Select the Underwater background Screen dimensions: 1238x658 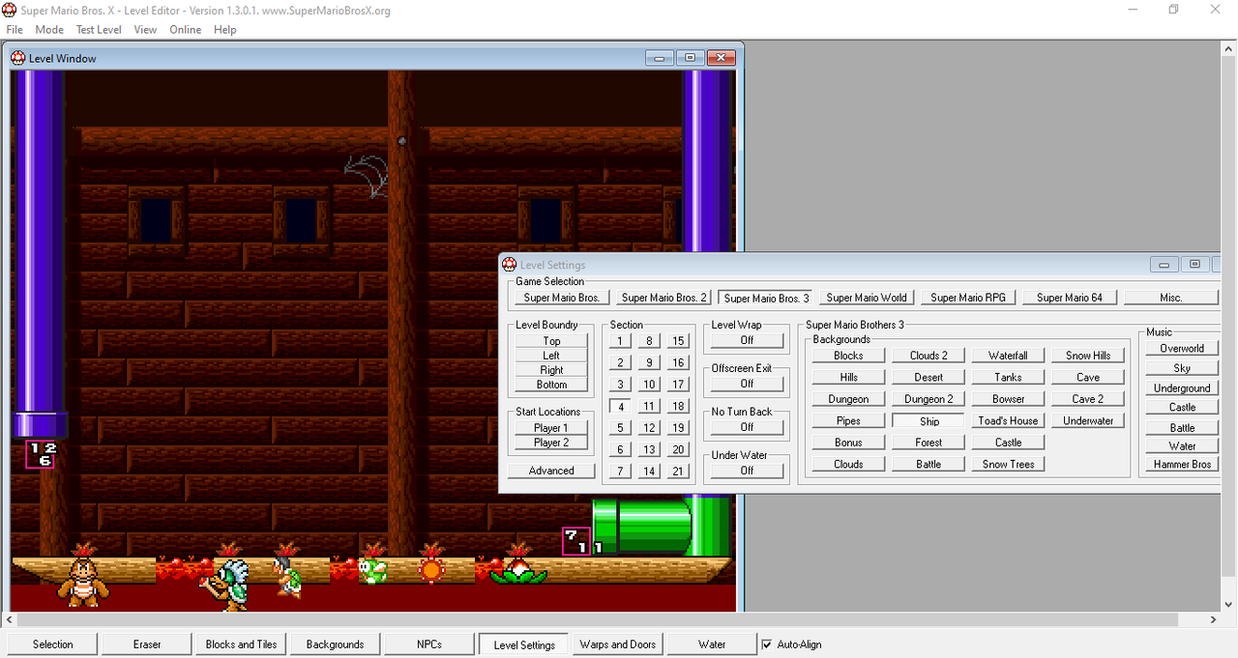point(1088,421)
